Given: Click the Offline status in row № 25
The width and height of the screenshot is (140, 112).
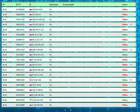Looking at the screenshot, I should click(125, 10).
